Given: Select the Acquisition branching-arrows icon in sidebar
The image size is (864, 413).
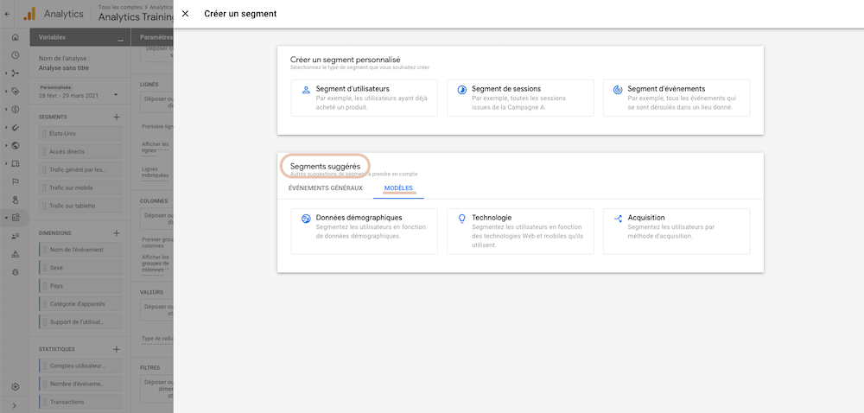Looking at the screenshot, I should 16,73.
